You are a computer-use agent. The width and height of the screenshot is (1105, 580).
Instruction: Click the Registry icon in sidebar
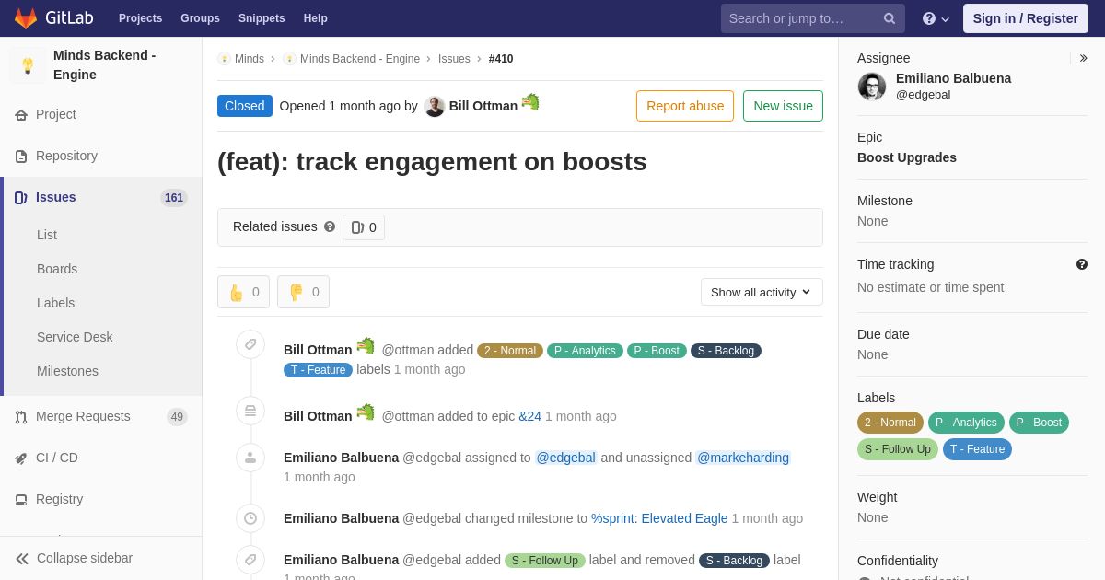[x=21, y=500]
